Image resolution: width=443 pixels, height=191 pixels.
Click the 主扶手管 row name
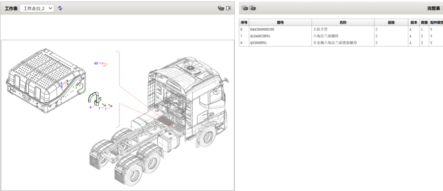coord(321,29)
